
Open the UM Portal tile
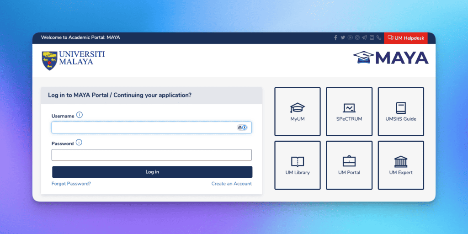click(x=349, y=165)
